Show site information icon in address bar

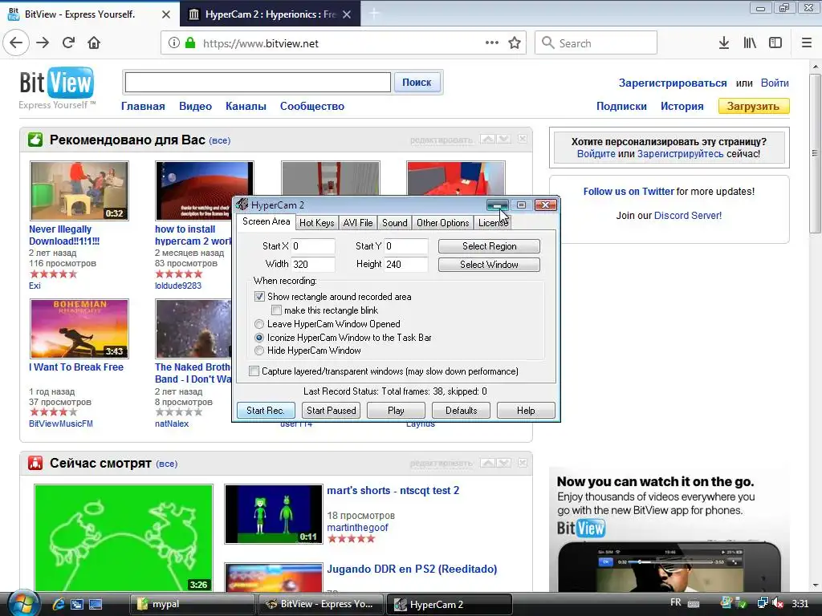(x=174, y=43)
